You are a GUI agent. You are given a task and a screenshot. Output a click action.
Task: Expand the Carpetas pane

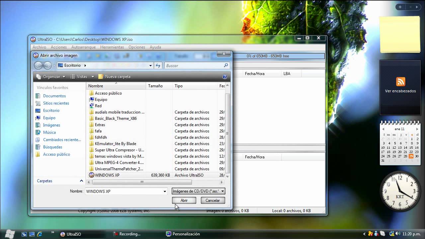81,181
